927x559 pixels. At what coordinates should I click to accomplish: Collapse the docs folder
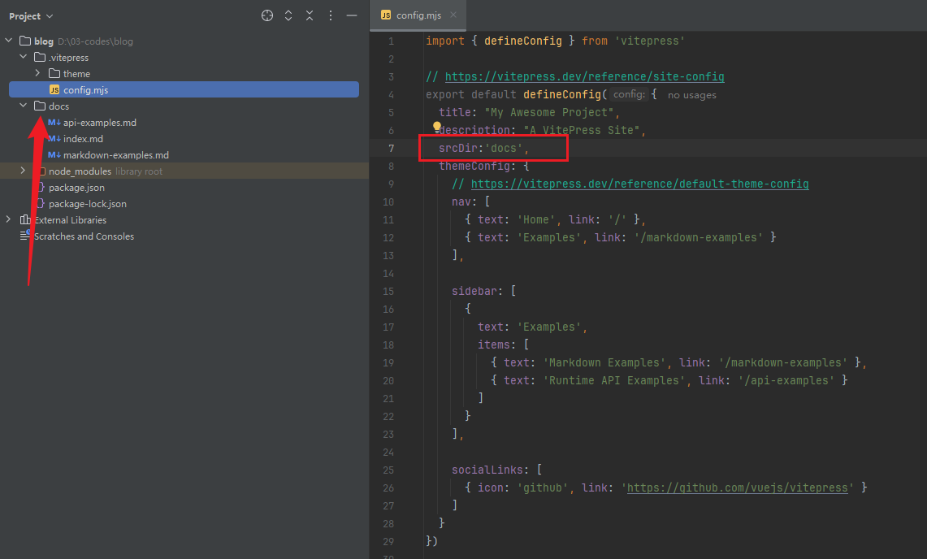pyautogui.click(x=23, y=106)
